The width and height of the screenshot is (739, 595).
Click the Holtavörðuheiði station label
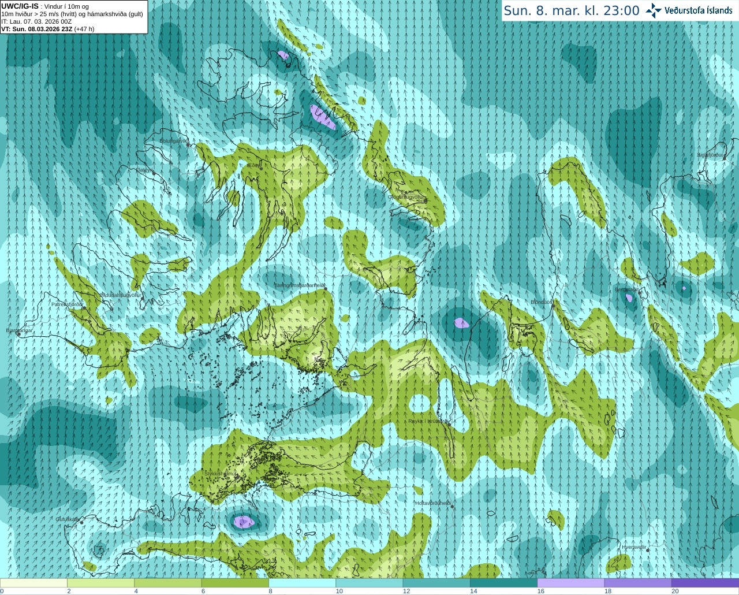(433, 503)
